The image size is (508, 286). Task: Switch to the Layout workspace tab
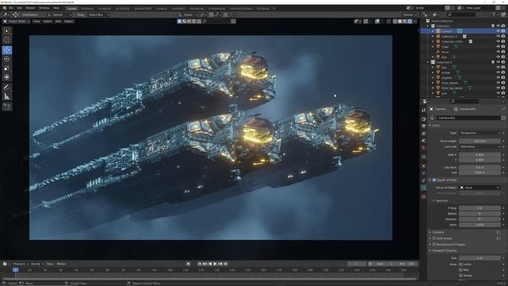[71, 9]
